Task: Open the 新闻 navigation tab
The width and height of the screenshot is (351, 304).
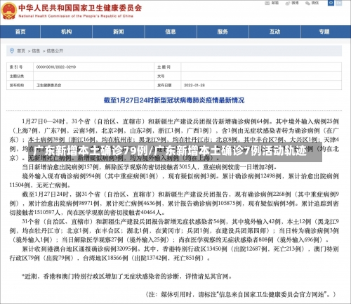Action: 119,32
